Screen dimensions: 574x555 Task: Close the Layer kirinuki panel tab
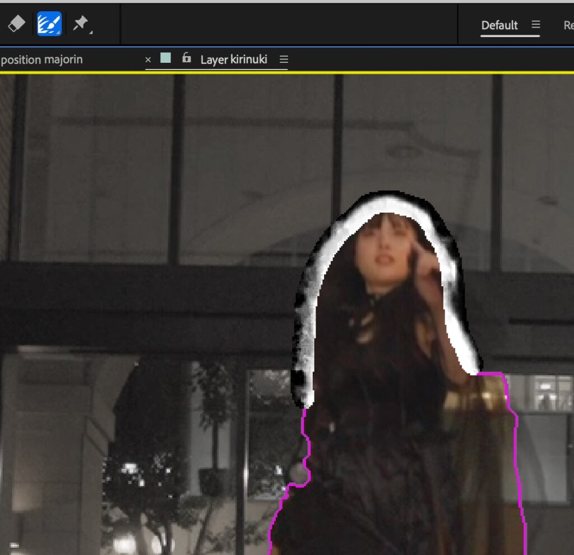148,59
